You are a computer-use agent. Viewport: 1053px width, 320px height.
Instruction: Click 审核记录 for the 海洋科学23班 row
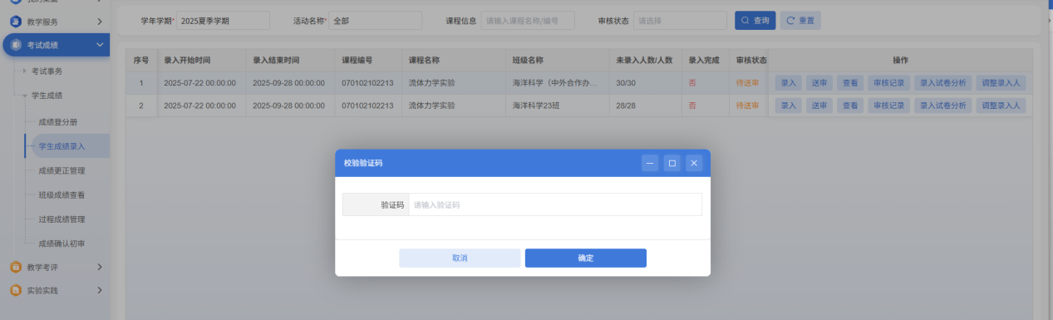coord(888,106)
